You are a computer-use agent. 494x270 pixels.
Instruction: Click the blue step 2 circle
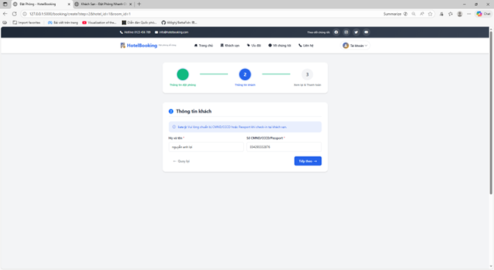(245, 74)
